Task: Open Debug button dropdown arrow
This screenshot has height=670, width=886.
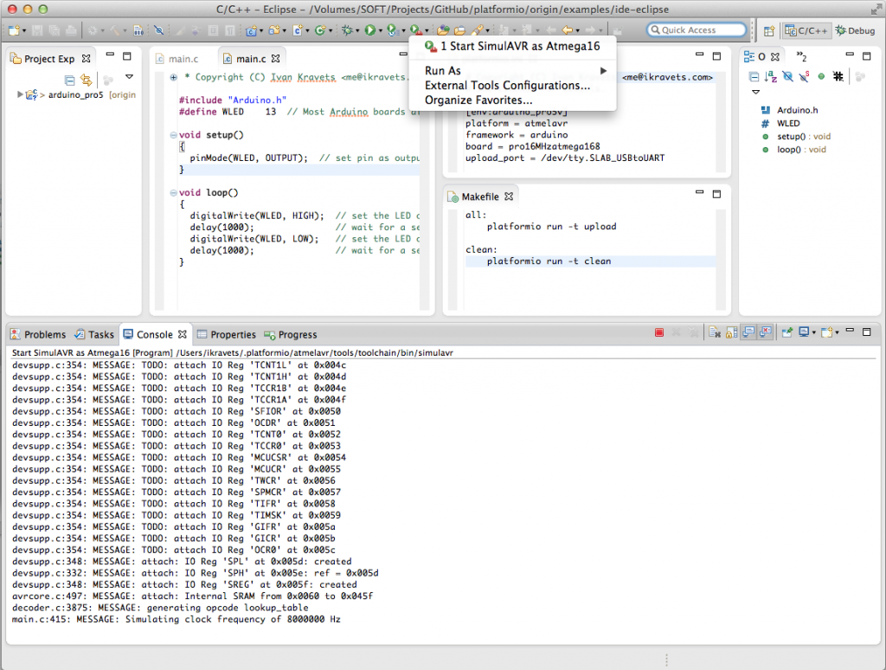Action: (x=357, y=30)
